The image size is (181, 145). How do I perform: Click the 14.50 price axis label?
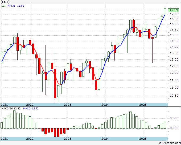174,41
